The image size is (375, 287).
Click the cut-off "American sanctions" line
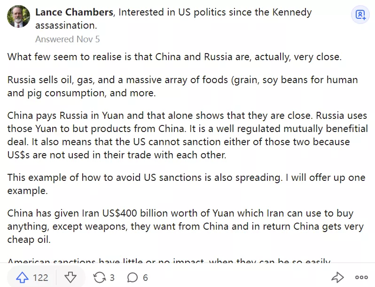(x=169, y=262)
